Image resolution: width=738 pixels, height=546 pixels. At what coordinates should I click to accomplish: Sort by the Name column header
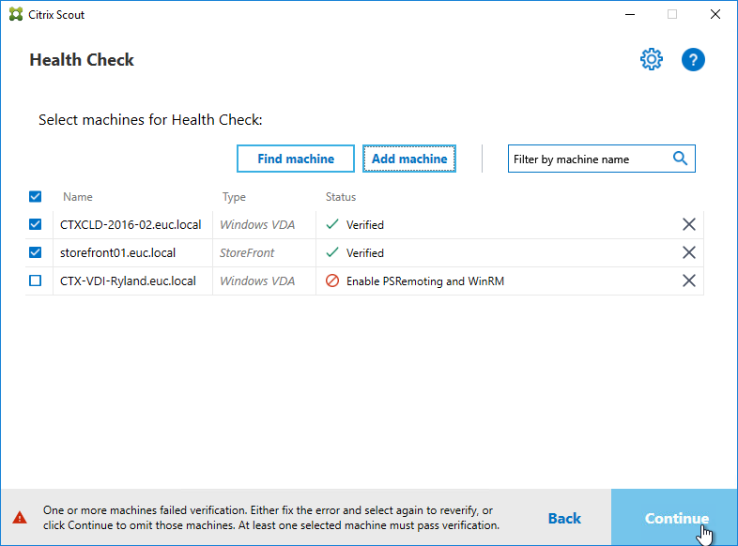click(x=78, y=197)
